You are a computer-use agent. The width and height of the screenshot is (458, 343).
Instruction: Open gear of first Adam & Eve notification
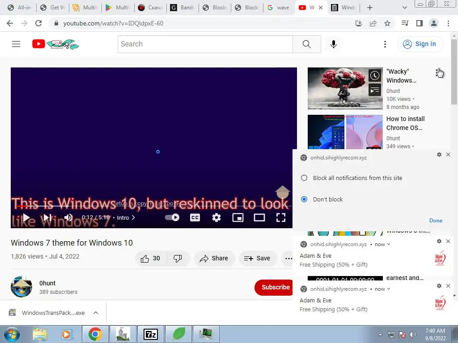coord(439,241)
